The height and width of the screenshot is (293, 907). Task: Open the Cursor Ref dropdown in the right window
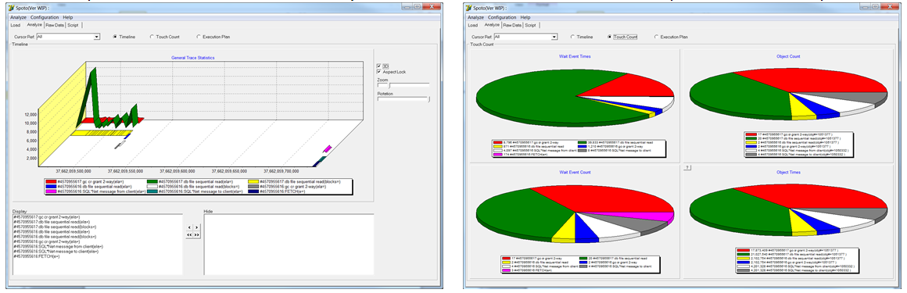(554, 37)
